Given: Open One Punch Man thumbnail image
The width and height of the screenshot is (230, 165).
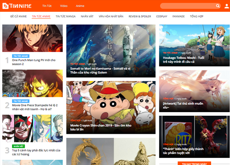Looking at the screenshot, I should tap(33, 38).
